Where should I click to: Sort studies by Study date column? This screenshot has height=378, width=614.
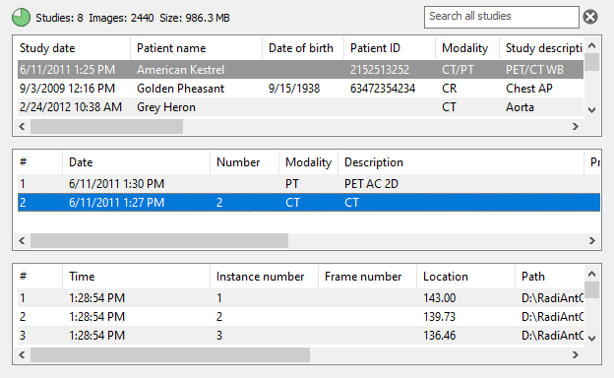tap(73, 48)
